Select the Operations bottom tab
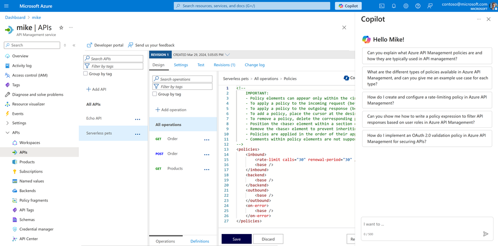 (165, 241)
